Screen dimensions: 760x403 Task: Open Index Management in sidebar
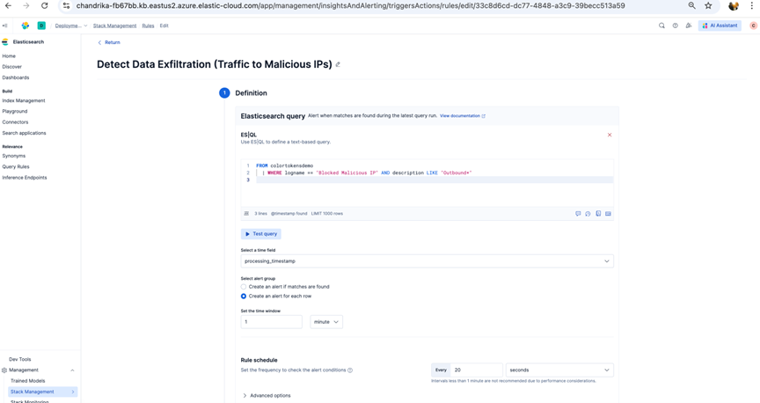click(23, 101)
